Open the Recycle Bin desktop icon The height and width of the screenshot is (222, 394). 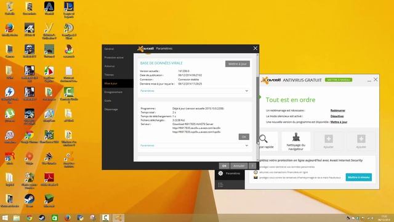coord(10,8)
